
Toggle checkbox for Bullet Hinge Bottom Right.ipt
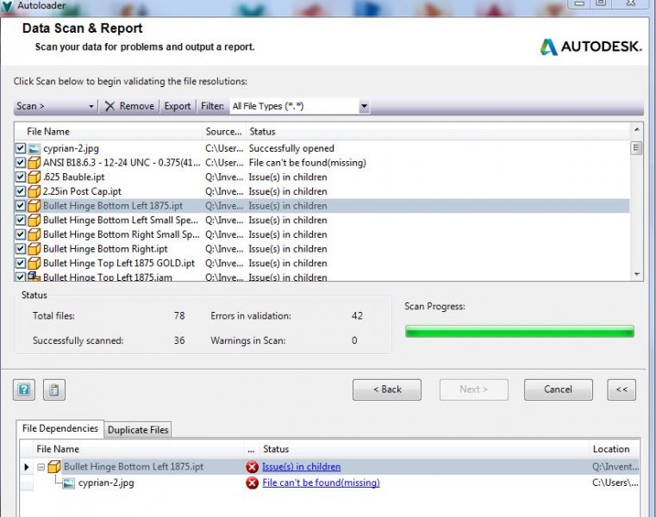point(20,248)
